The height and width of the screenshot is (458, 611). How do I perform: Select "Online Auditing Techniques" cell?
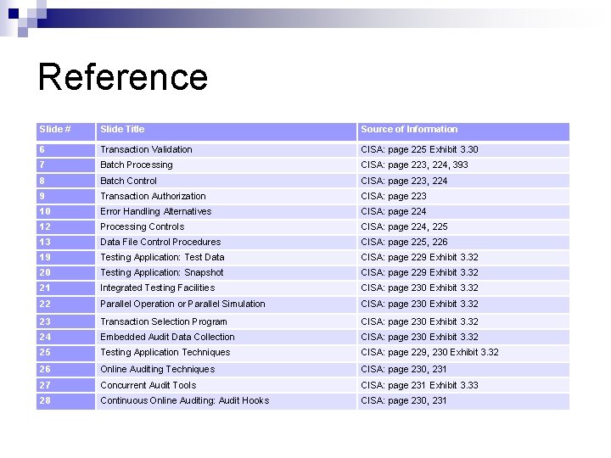(227, 370)
